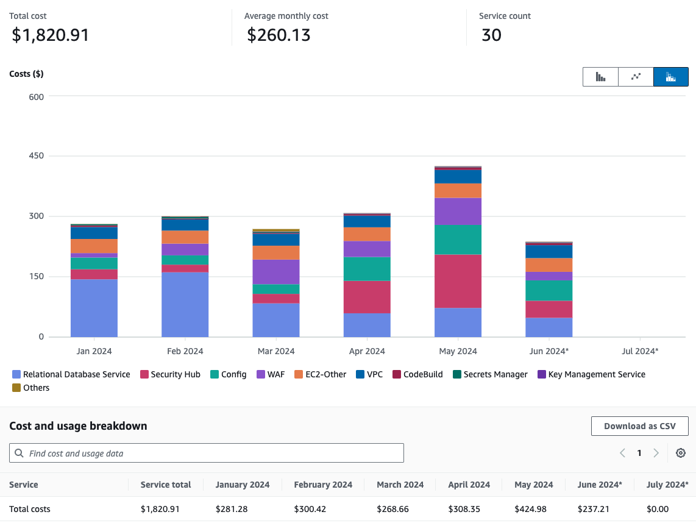Switch to the line chart view
This screenshot has width=696, height=523.
coord(636,77)
